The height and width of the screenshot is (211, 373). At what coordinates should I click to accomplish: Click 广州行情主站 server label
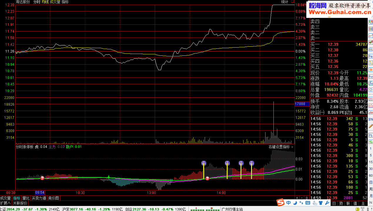[x=232, y=209]
